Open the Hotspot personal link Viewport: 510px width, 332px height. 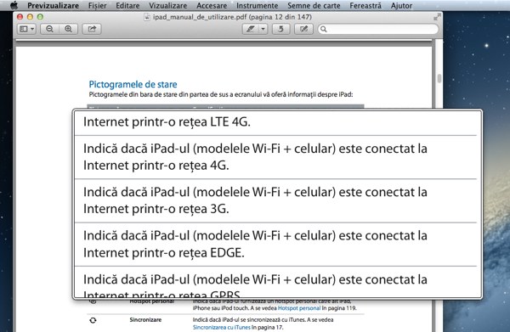(299, 308)
